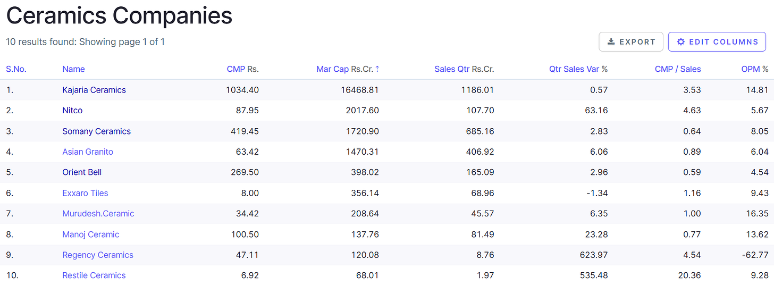Select Somany CMP value 419.45
This screenshot has height=293, width=774.
pos(245,131)
